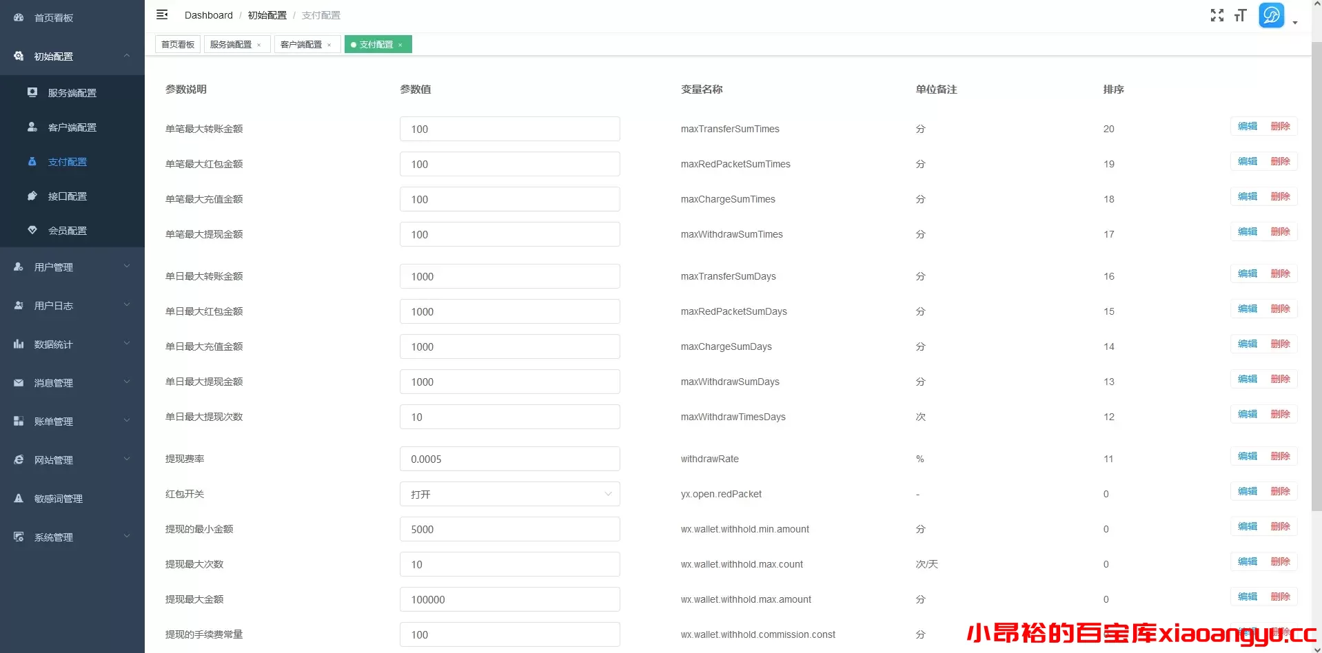Image resolution: width=1322 pixels, height=653 pixels.
Task: Open the font size adjustment icon
Action: 1240,15
